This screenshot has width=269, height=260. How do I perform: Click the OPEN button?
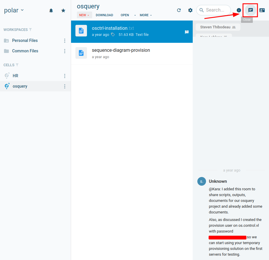tap(125, 15)
